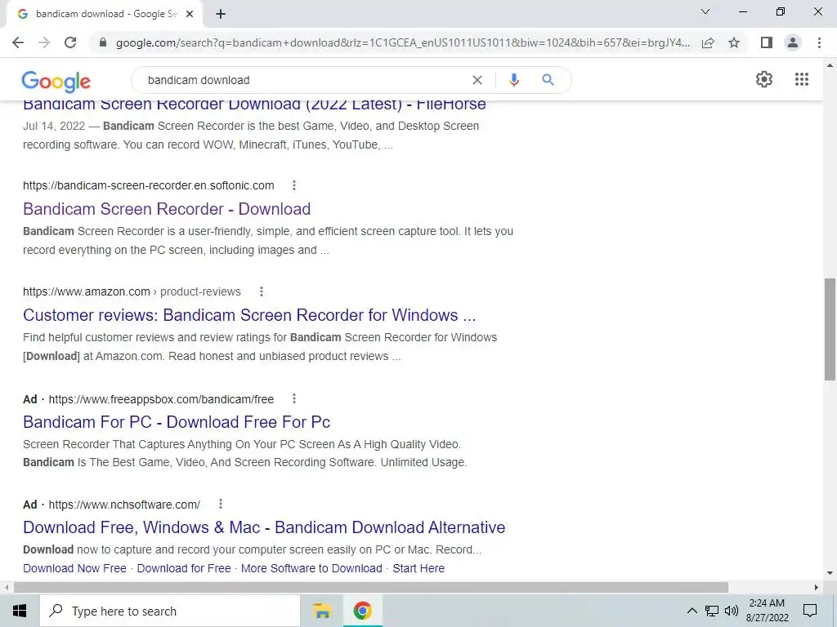Click the horizontal page scrollbar thumb
837x627 pixels.
(371, 588)
